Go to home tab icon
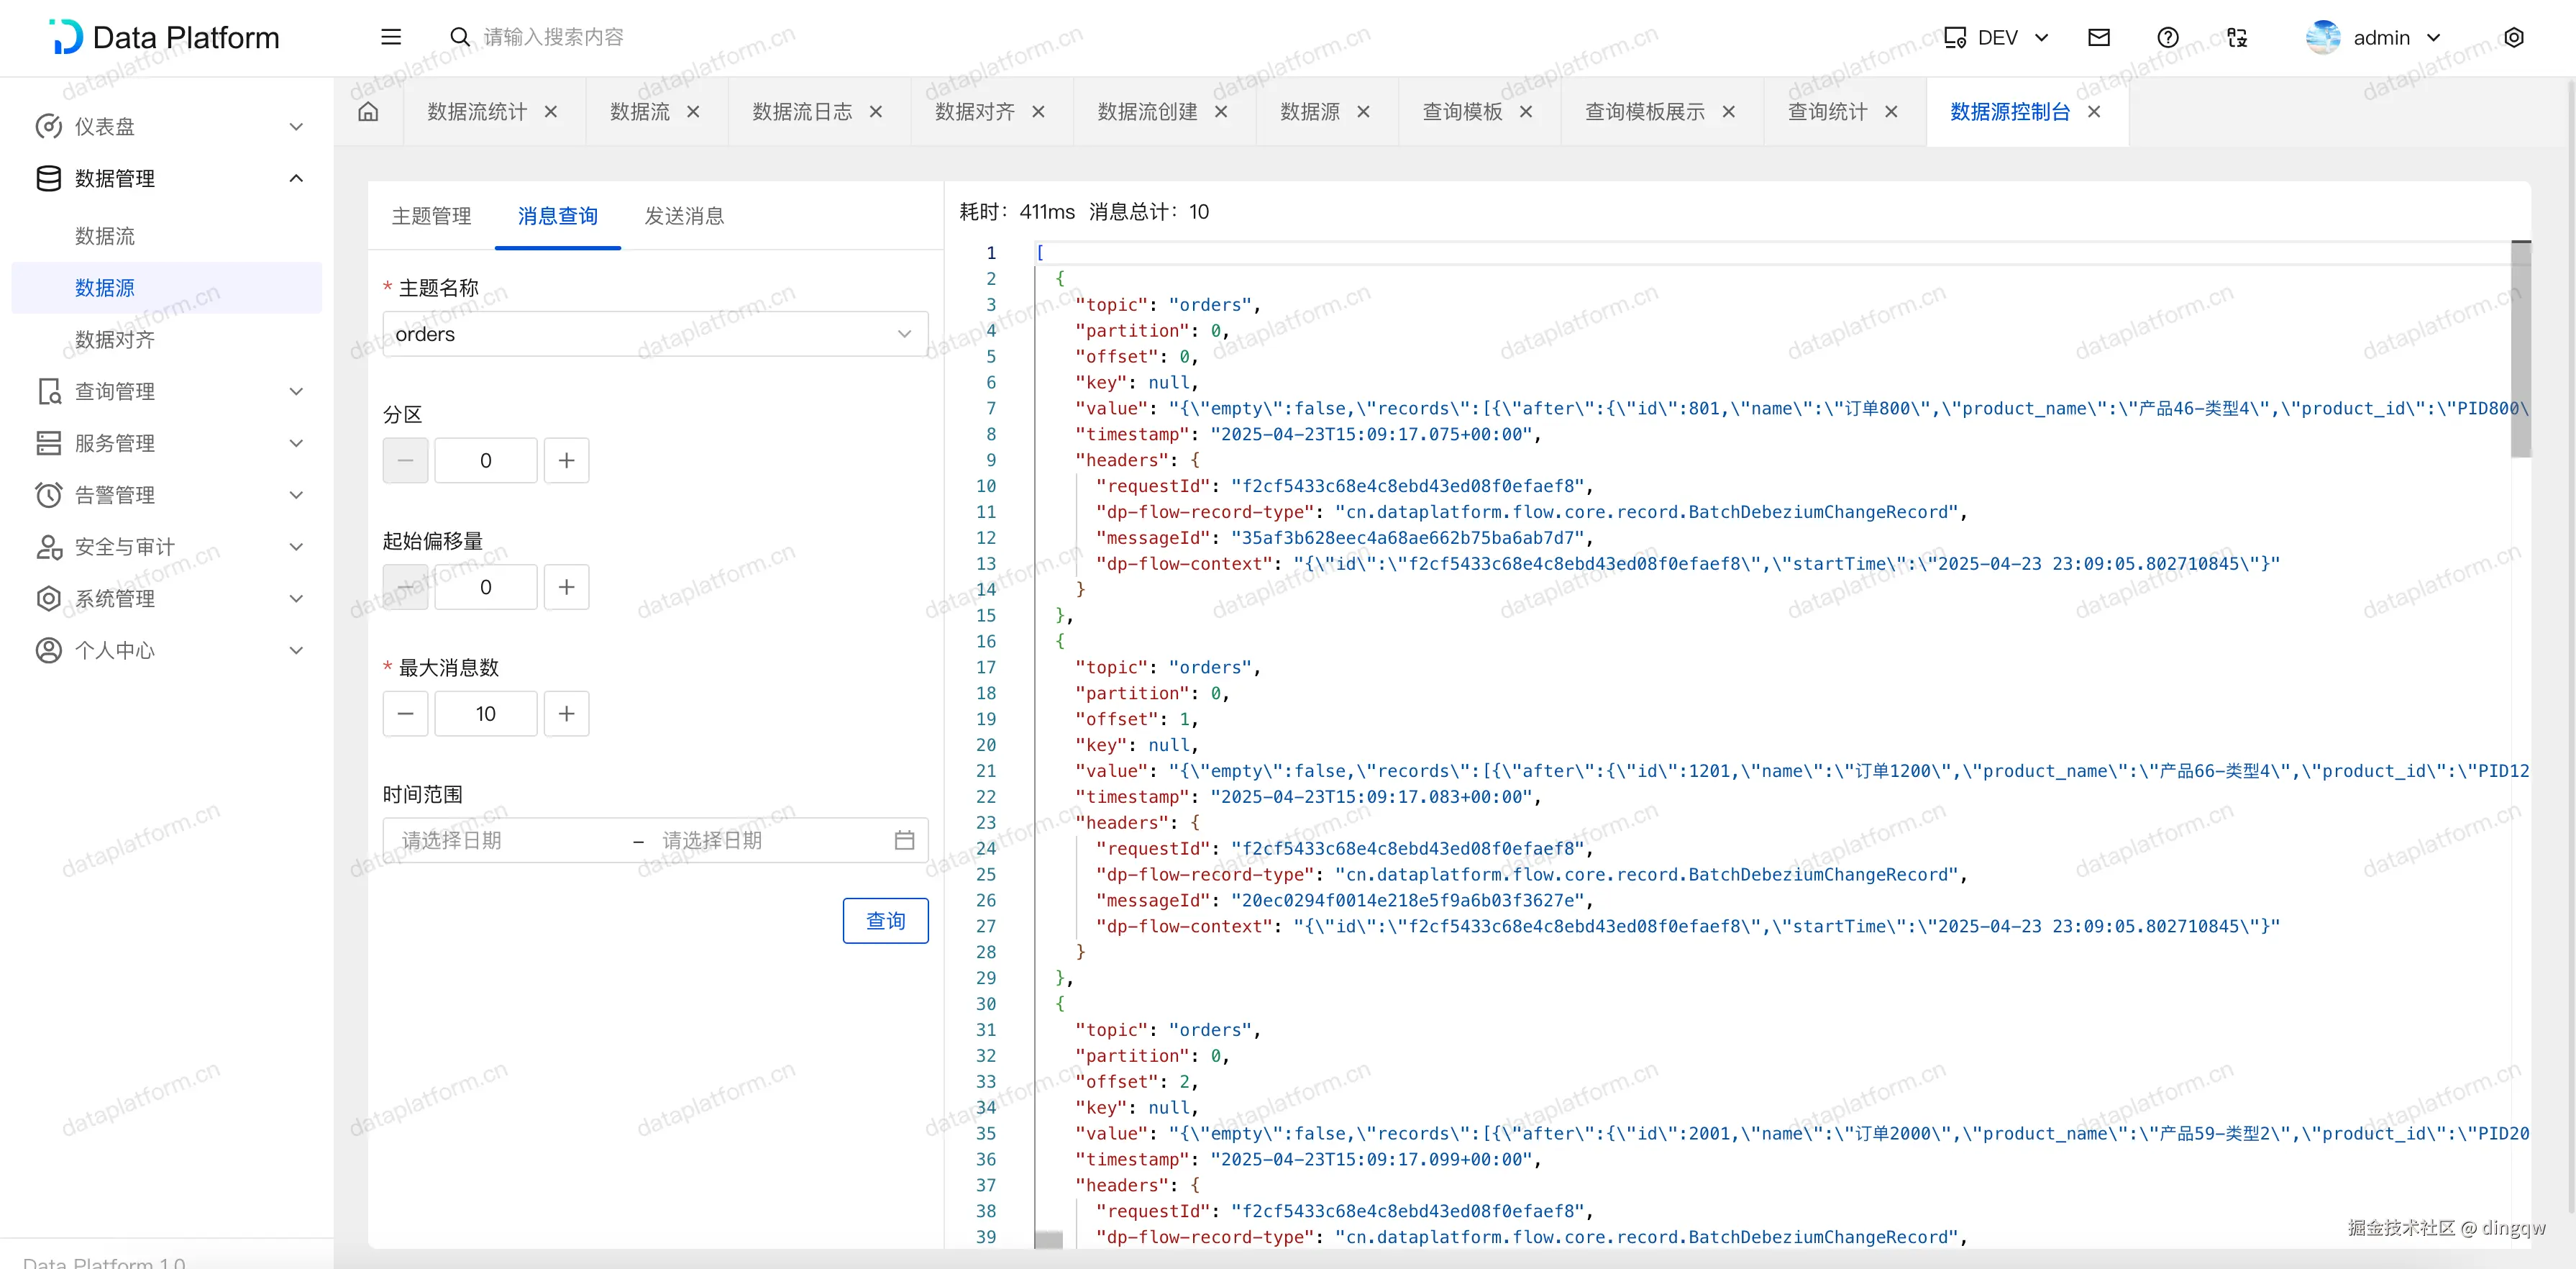 (x=368, y=111)
